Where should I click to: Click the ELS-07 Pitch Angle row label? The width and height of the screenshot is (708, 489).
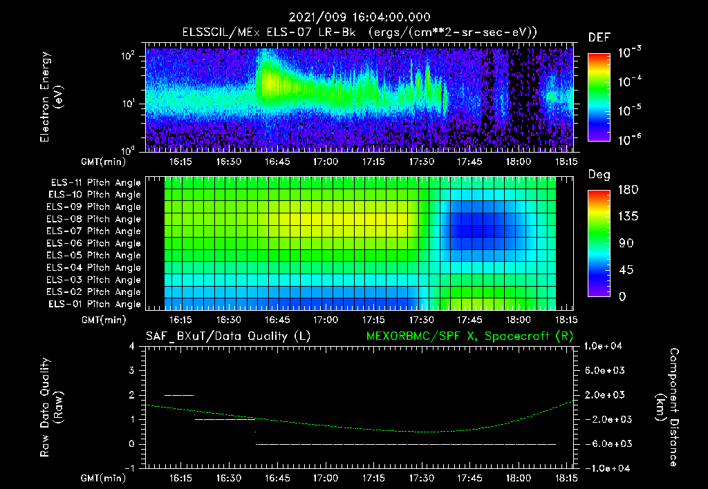point(94,231)
